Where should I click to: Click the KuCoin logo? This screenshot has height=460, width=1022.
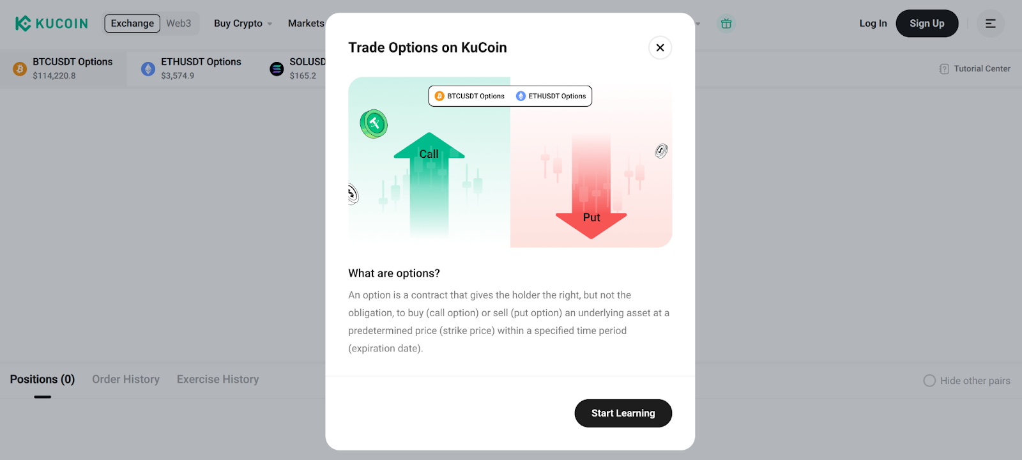[x=51, y=23]
